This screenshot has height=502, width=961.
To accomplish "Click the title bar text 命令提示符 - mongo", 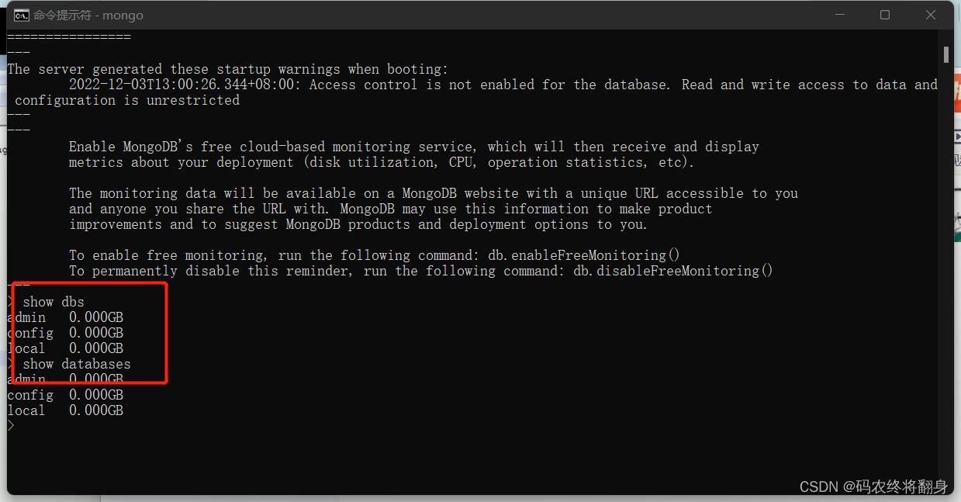I will click(x=88, y=16).
